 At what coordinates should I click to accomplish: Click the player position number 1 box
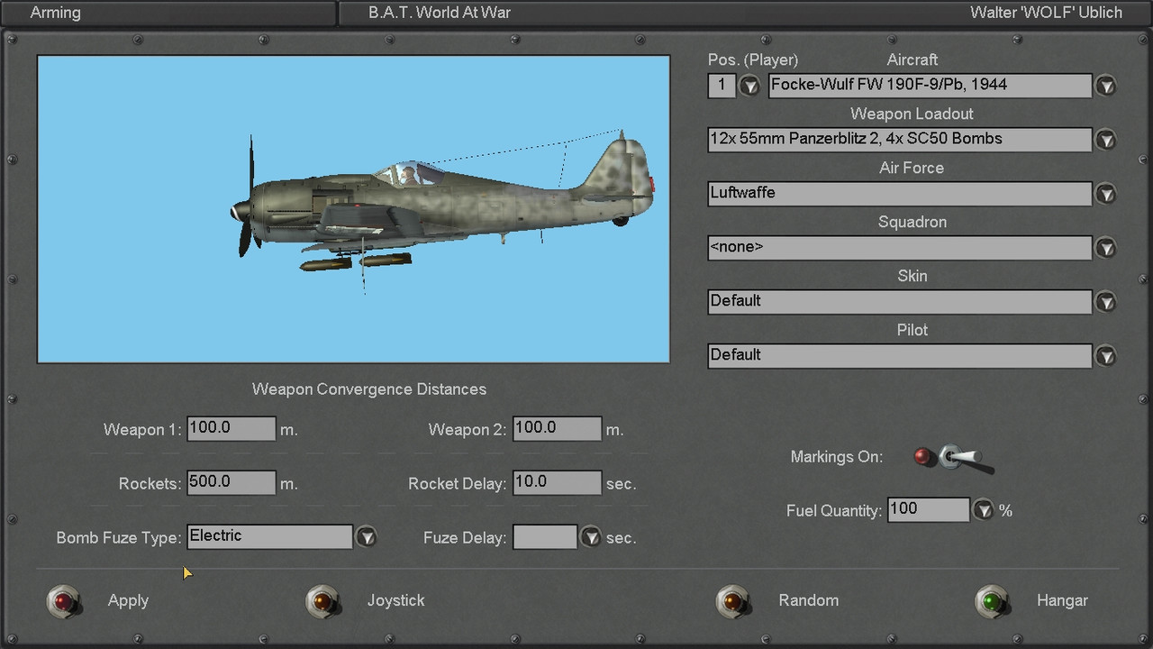[722, 86]
